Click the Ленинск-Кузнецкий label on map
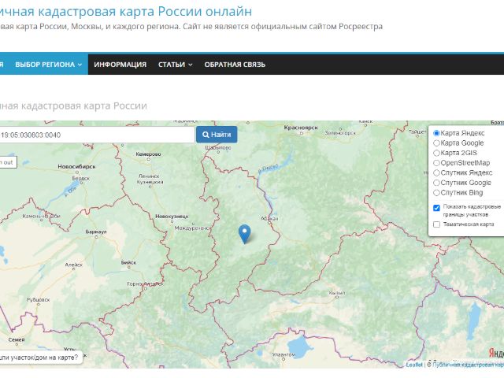 150,179
